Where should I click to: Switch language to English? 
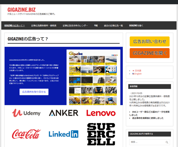pyautogui.click(x=138, y=74)
